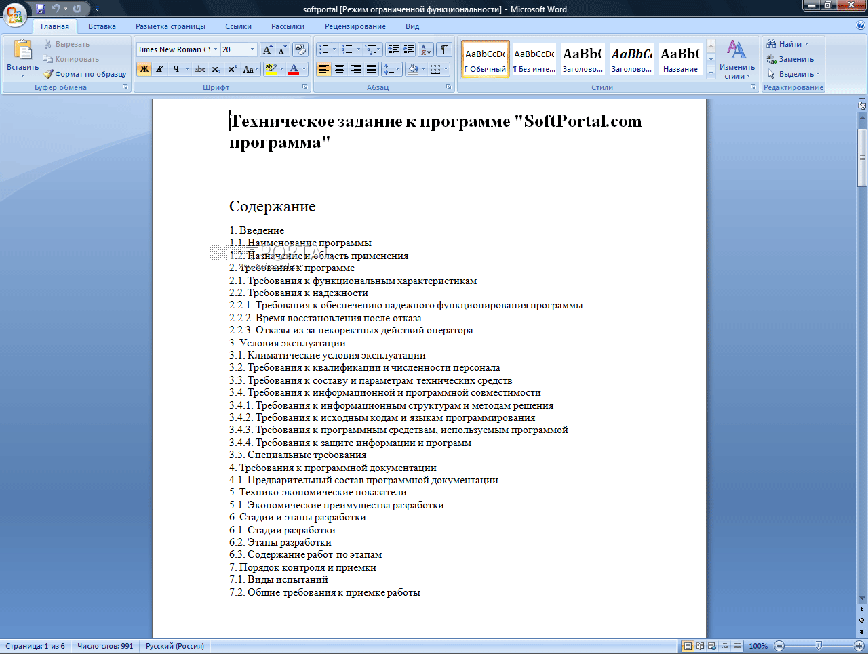Click the Format Painter (Формат по образцу)
Viewport: 868px width, 654px height.
coord(85,74)
